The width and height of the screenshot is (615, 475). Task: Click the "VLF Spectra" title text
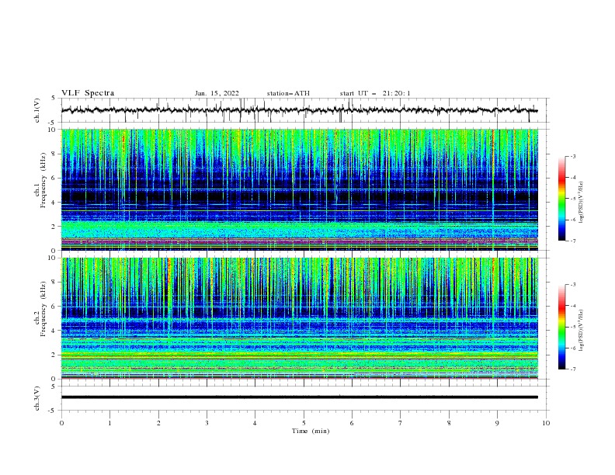tap(88, 93)
